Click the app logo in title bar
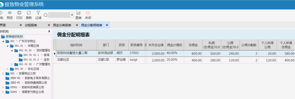The width and height of the screenshot is (295, 99). tap(1, 5)
